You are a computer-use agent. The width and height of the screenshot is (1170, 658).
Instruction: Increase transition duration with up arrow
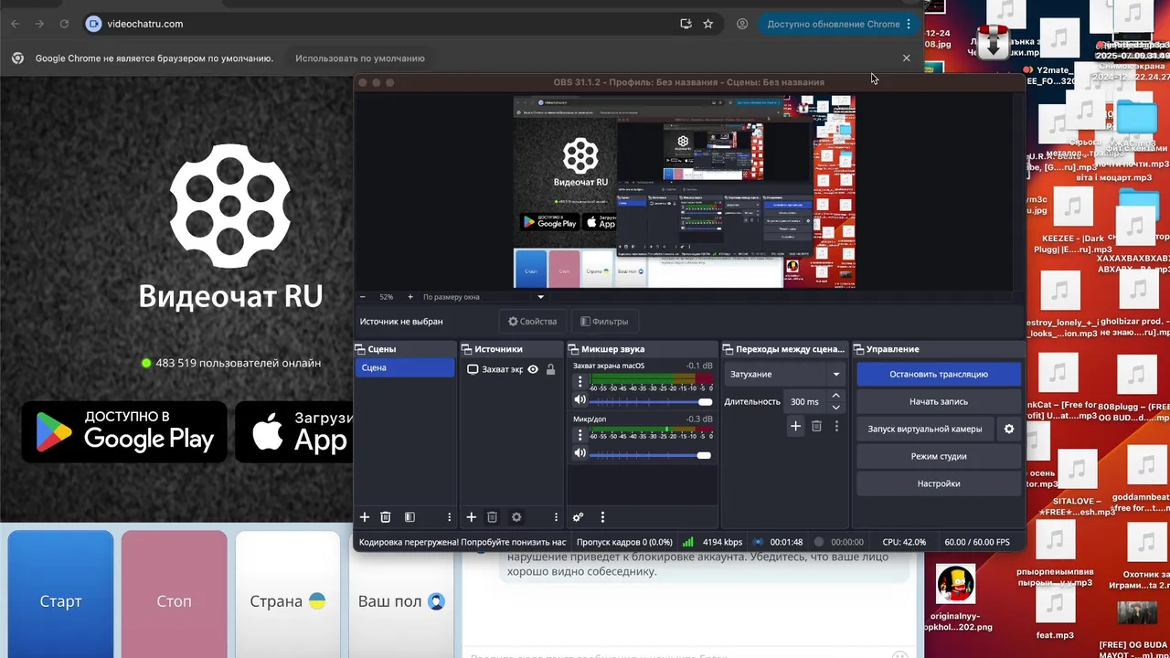[x=836, y=396]
